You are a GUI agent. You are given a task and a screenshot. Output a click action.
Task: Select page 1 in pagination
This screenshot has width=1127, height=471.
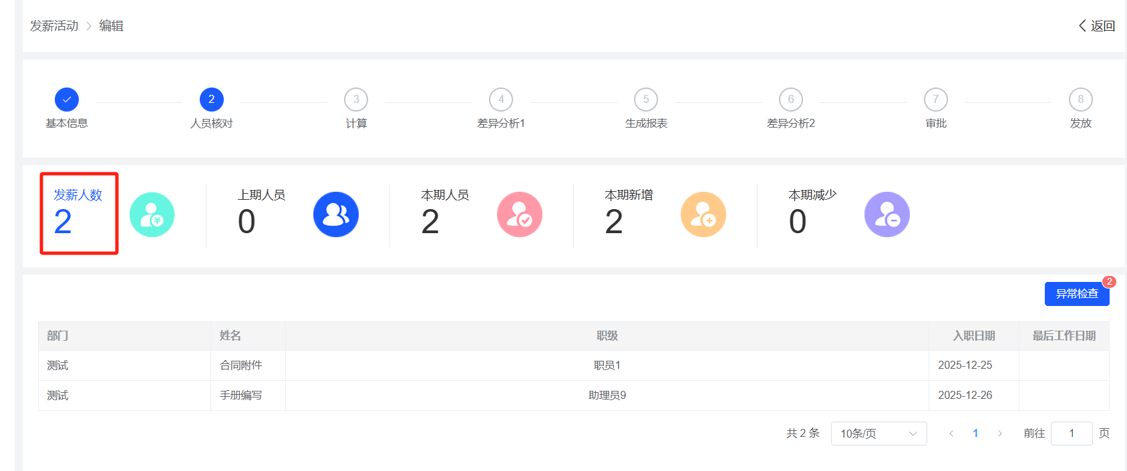(x=975, y=434)
